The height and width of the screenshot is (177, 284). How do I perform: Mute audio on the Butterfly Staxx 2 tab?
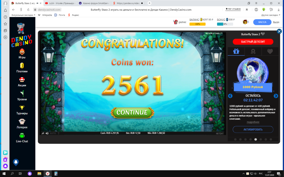click(x=37, y=3)
